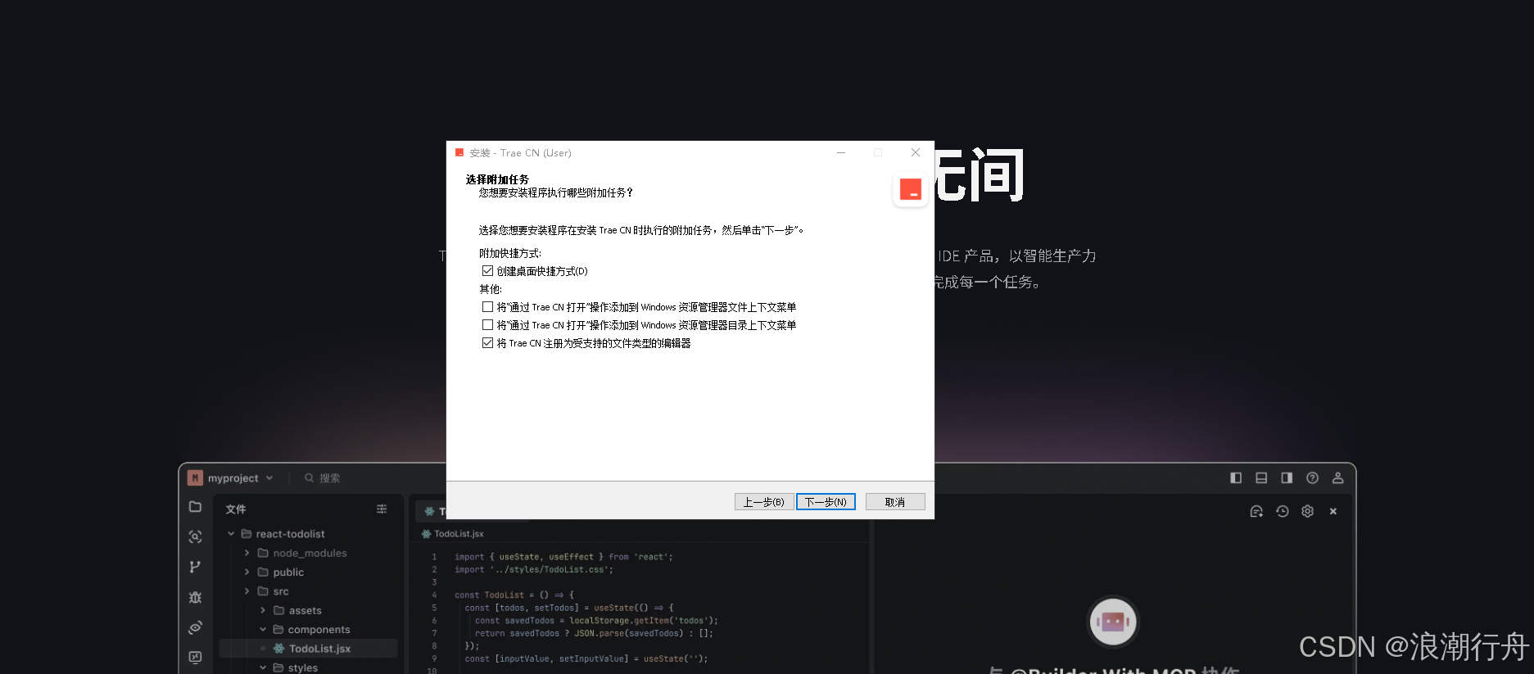Toggle left sidebar layout icon
This screenshot has width=1534, height=674.
pyautogui.click(x=1236, y=478)
